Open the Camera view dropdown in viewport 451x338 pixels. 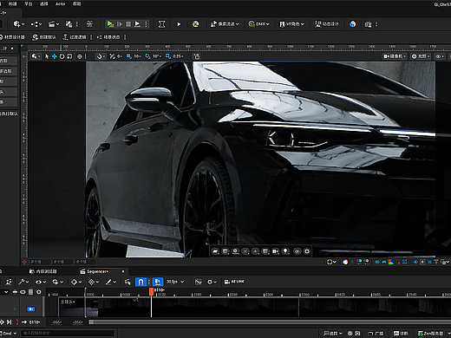tap(395, 56)
